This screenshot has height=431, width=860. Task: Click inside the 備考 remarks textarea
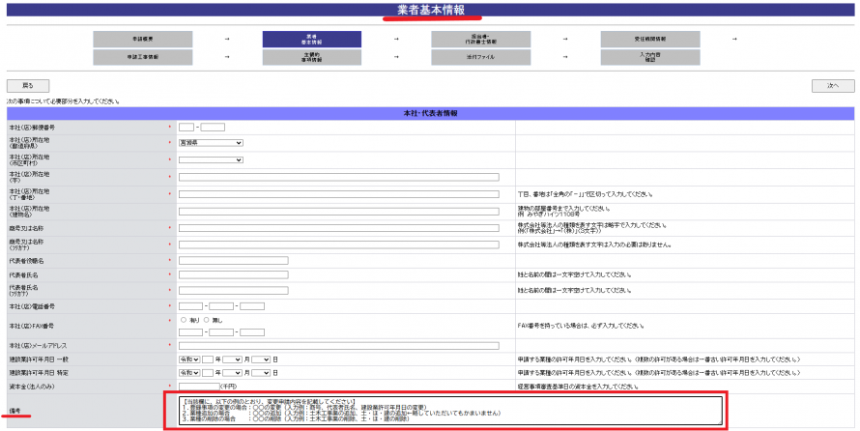point(450,410)
